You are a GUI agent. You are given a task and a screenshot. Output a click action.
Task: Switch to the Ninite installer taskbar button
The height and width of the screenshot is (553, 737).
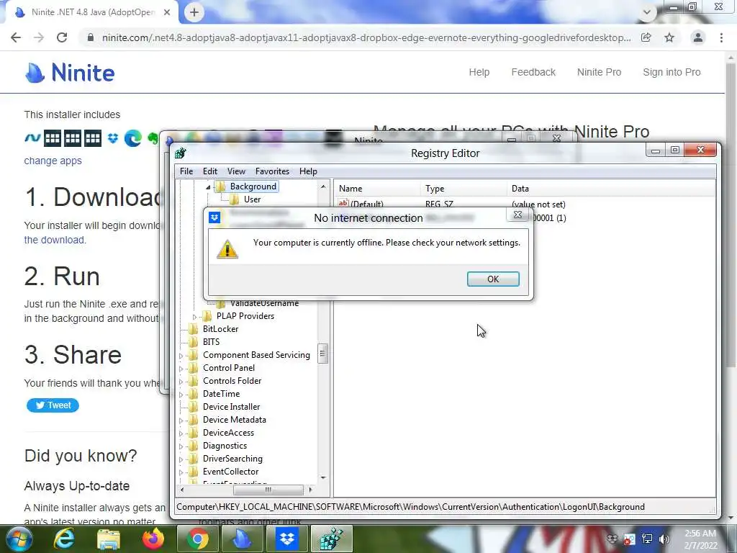[x=243, y=539]
